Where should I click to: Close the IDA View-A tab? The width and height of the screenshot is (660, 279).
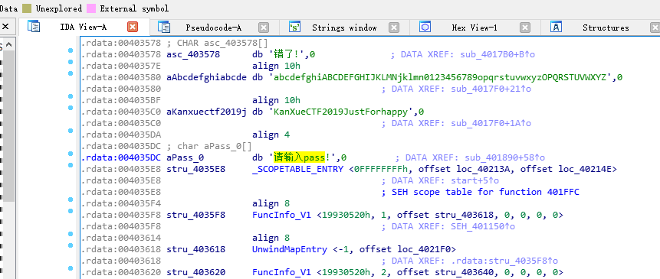(x=133, y=28)
